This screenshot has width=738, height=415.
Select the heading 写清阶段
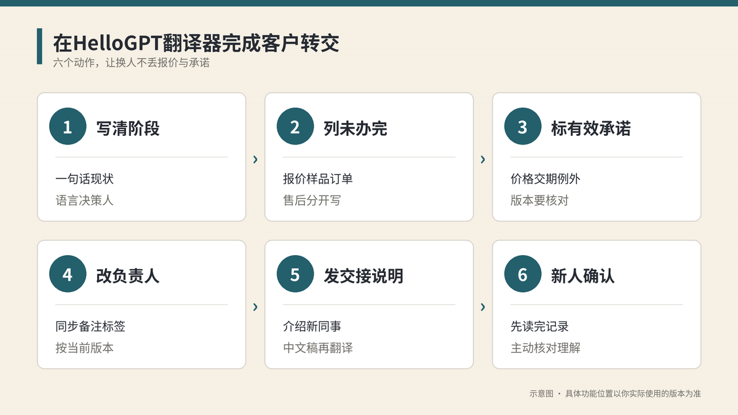tap(128, 128)
